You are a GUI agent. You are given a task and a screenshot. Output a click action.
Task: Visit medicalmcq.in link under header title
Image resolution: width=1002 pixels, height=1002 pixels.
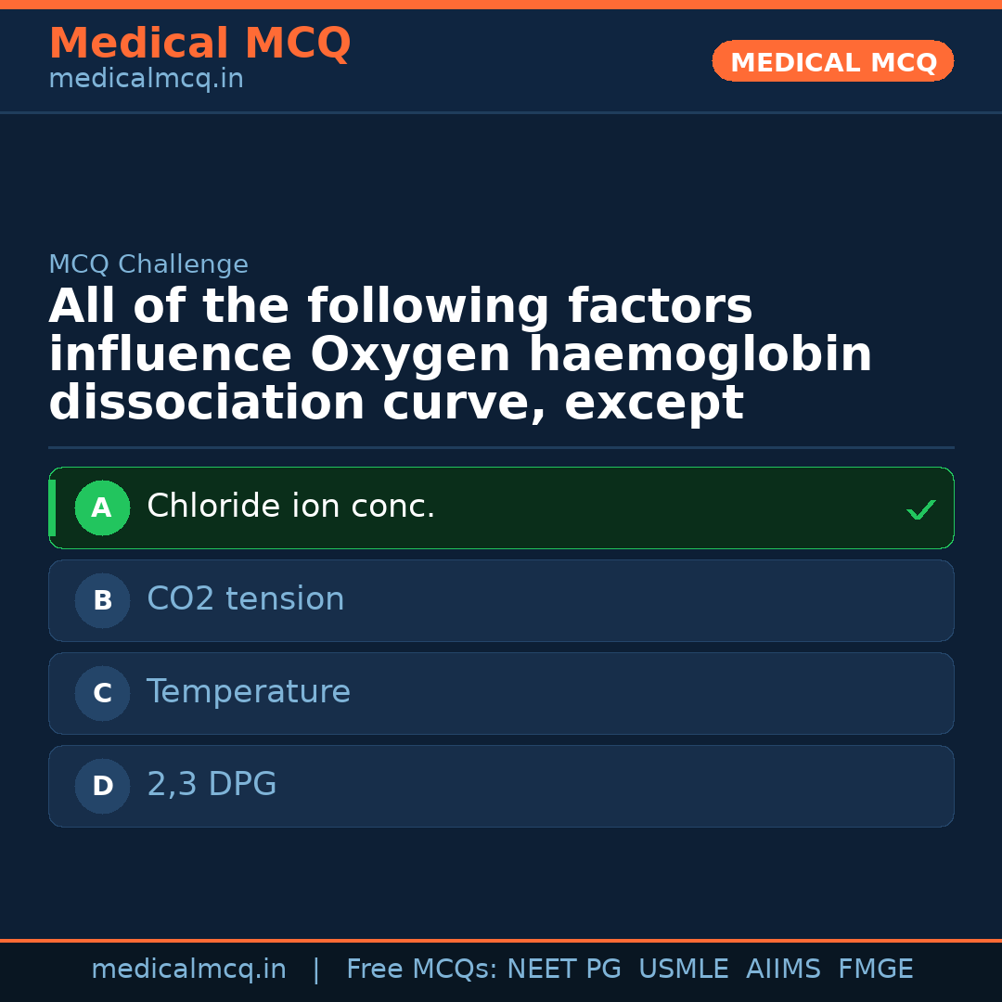[146, 79]
